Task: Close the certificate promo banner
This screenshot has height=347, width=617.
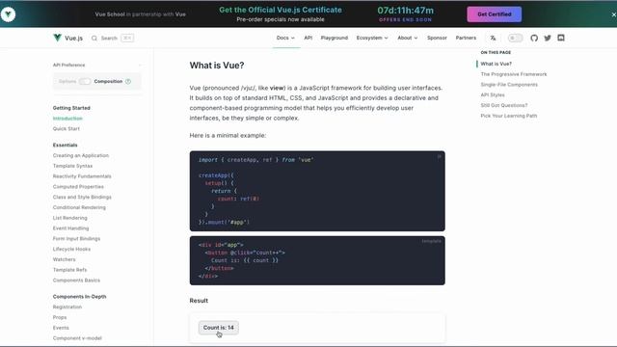Action: [x=613, y=14]
